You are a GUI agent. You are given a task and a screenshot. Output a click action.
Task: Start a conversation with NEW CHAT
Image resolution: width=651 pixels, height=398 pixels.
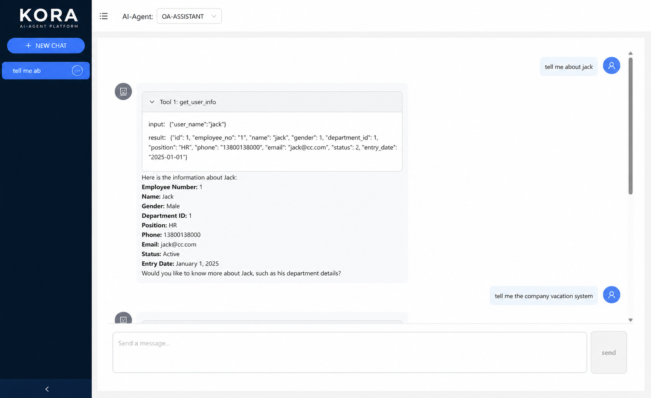pyautogui.click(x=46, y=46)
